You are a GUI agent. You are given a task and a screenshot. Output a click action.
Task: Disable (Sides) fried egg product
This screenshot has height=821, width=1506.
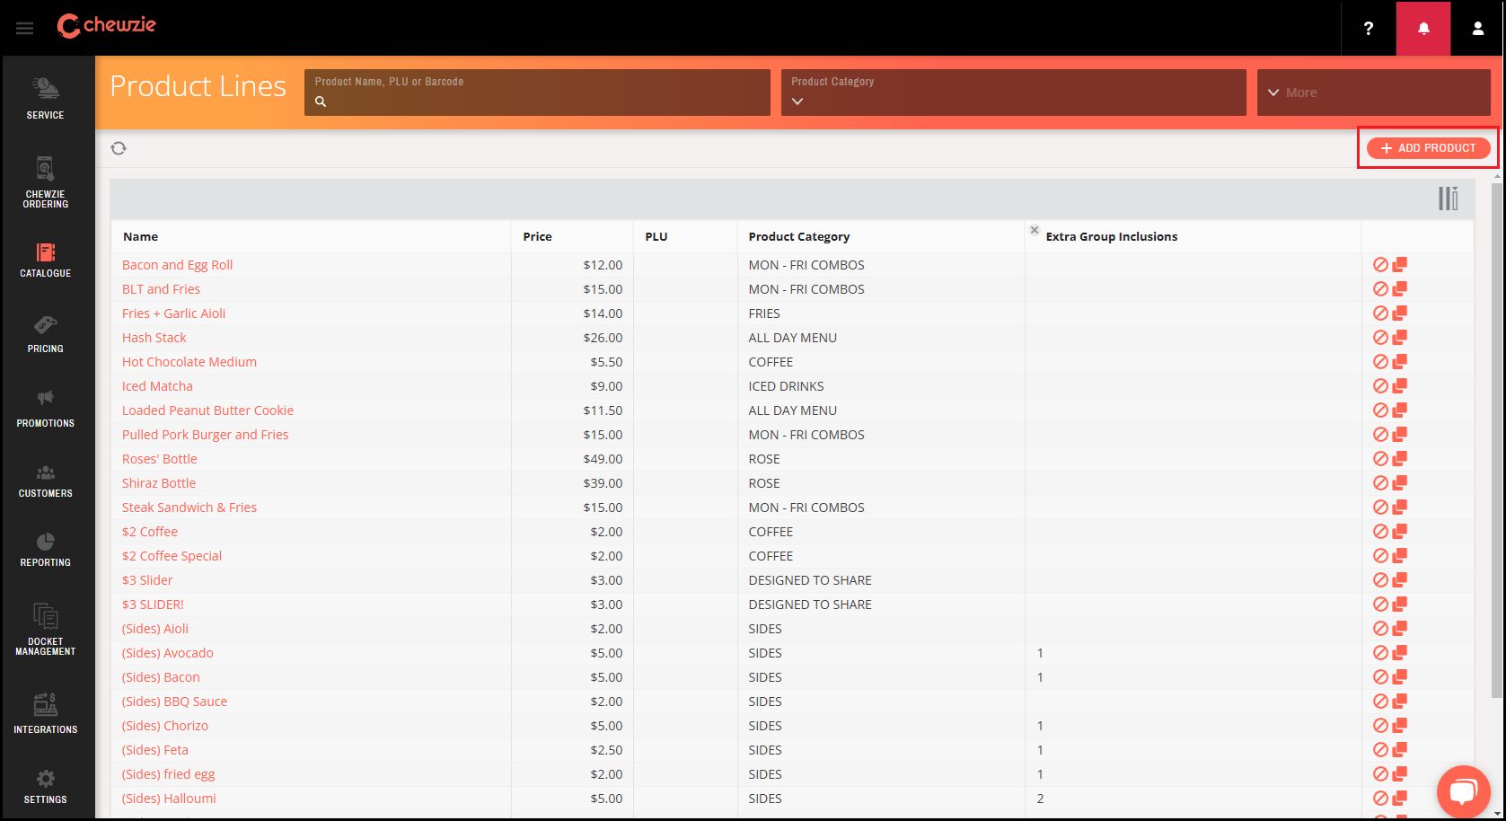1380,774
